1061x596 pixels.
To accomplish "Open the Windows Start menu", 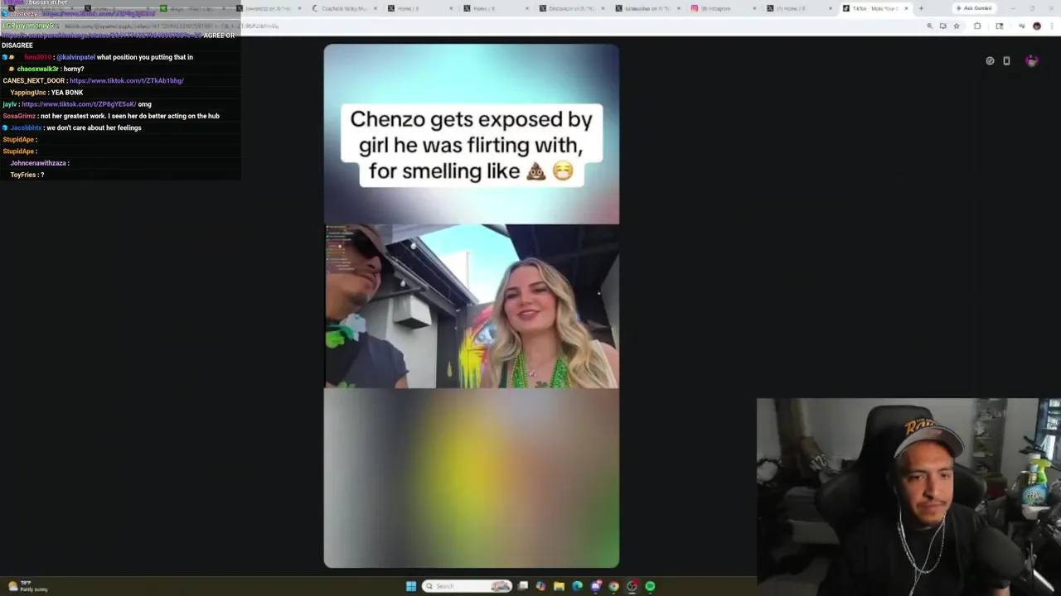I will coord(411,586).
